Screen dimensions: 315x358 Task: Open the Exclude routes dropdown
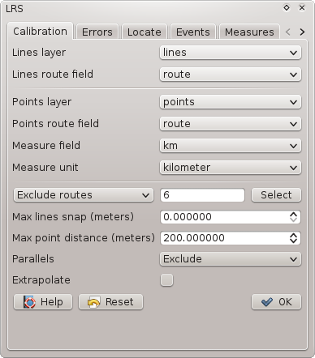pos(84,195)
